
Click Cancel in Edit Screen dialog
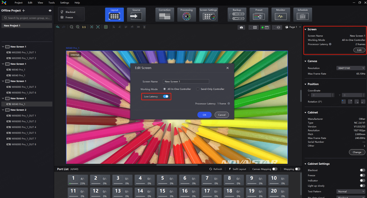[x=222, y=115]
